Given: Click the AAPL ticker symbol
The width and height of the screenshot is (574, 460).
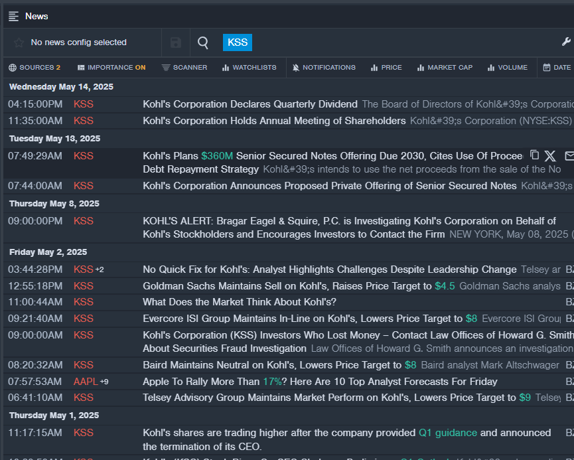Looking at the screenshot, I should point(86,381).
